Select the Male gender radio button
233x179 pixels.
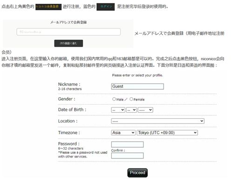(114, 99)
